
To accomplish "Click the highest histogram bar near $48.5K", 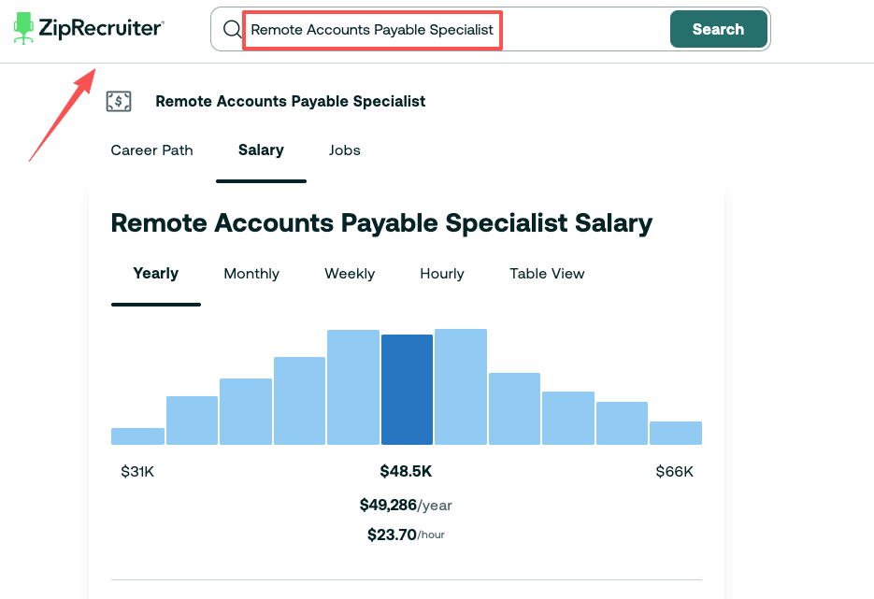I will 352,388.
